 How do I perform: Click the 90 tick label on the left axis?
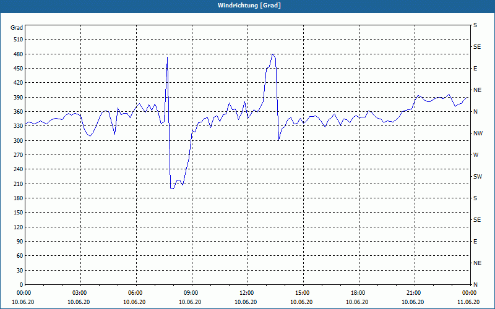(x=20, y=242)
